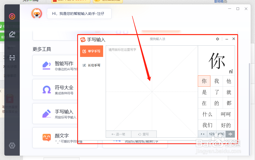Undo last stroke with 退一笔
255x160 pixels.
pyautogui.click(x=119, y=134)
